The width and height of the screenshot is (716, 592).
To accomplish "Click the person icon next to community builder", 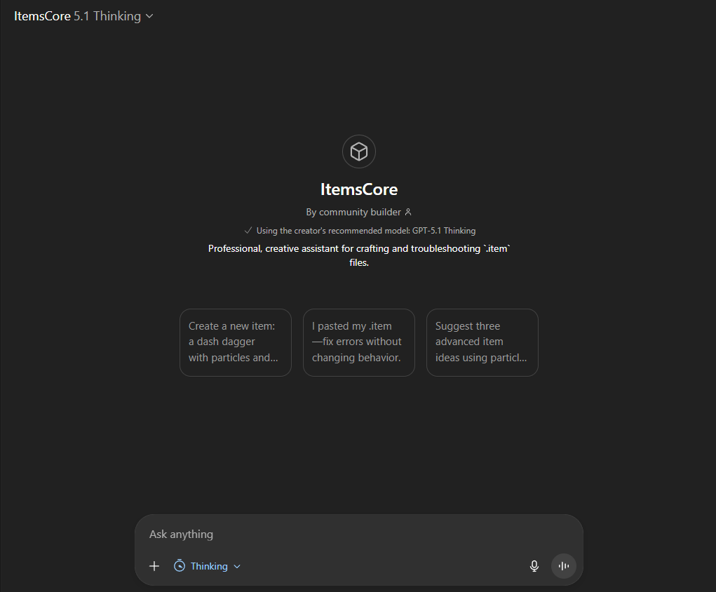I will click(x=408, y=212).
